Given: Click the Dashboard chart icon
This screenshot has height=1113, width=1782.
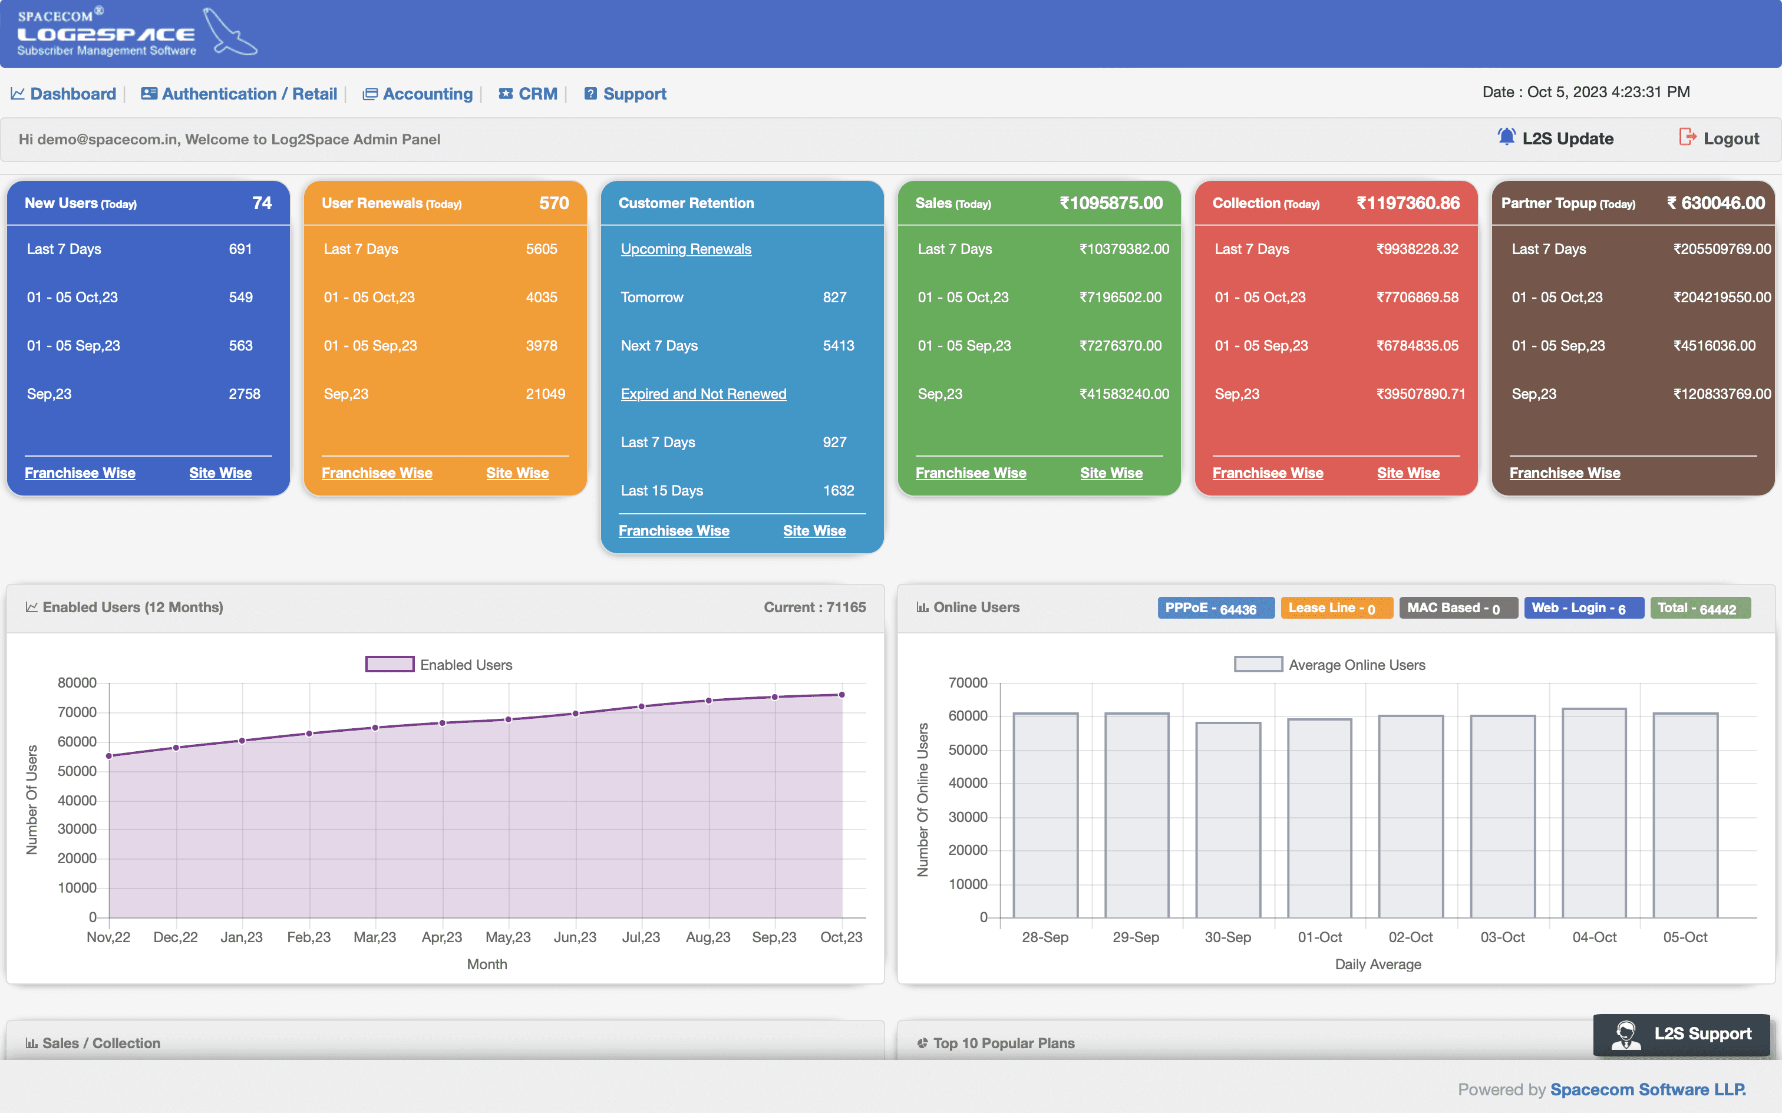Looking at the screenshot, I should point(18,94).
